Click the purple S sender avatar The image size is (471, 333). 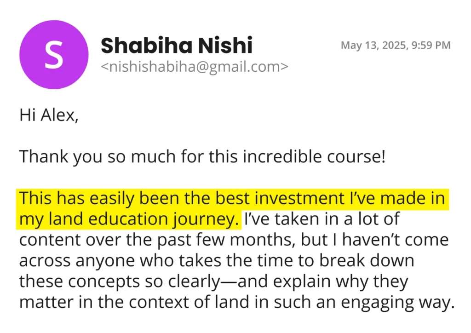[54, 55]
